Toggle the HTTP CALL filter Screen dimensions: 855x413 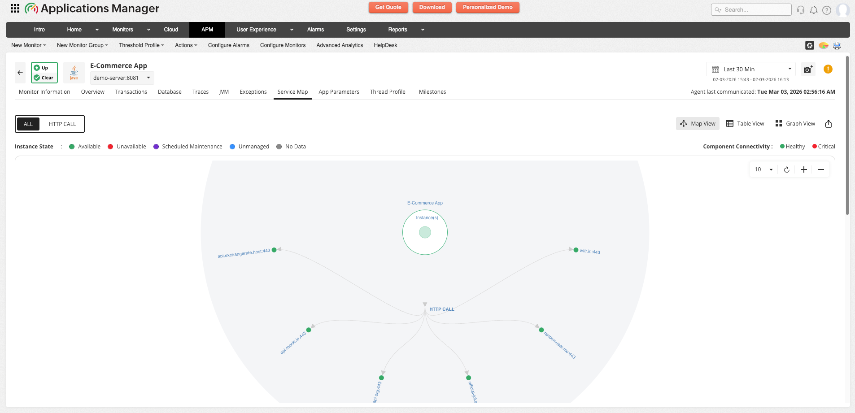pos(62,124)
